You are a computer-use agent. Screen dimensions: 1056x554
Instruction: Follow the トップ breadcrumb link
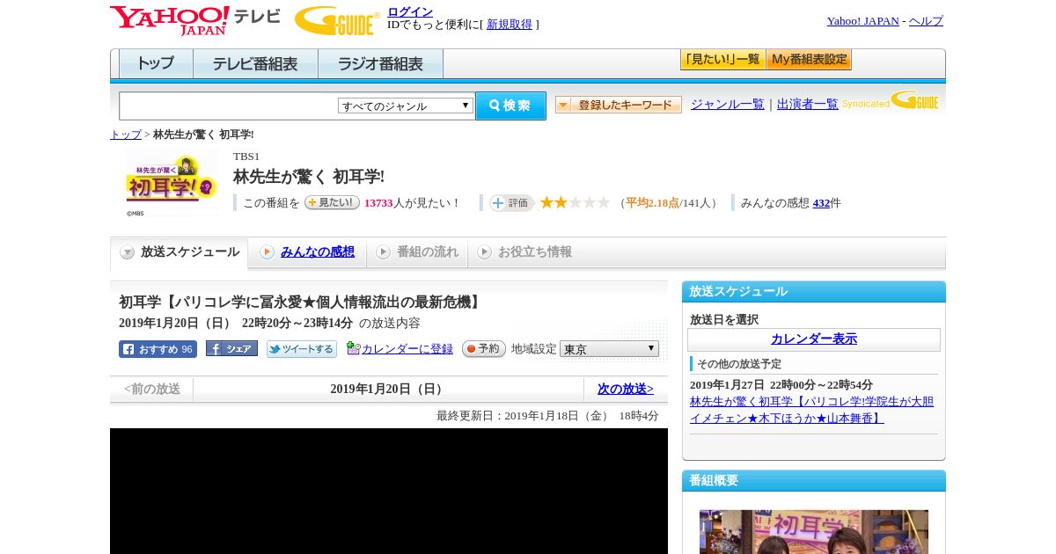coord(126,135)
